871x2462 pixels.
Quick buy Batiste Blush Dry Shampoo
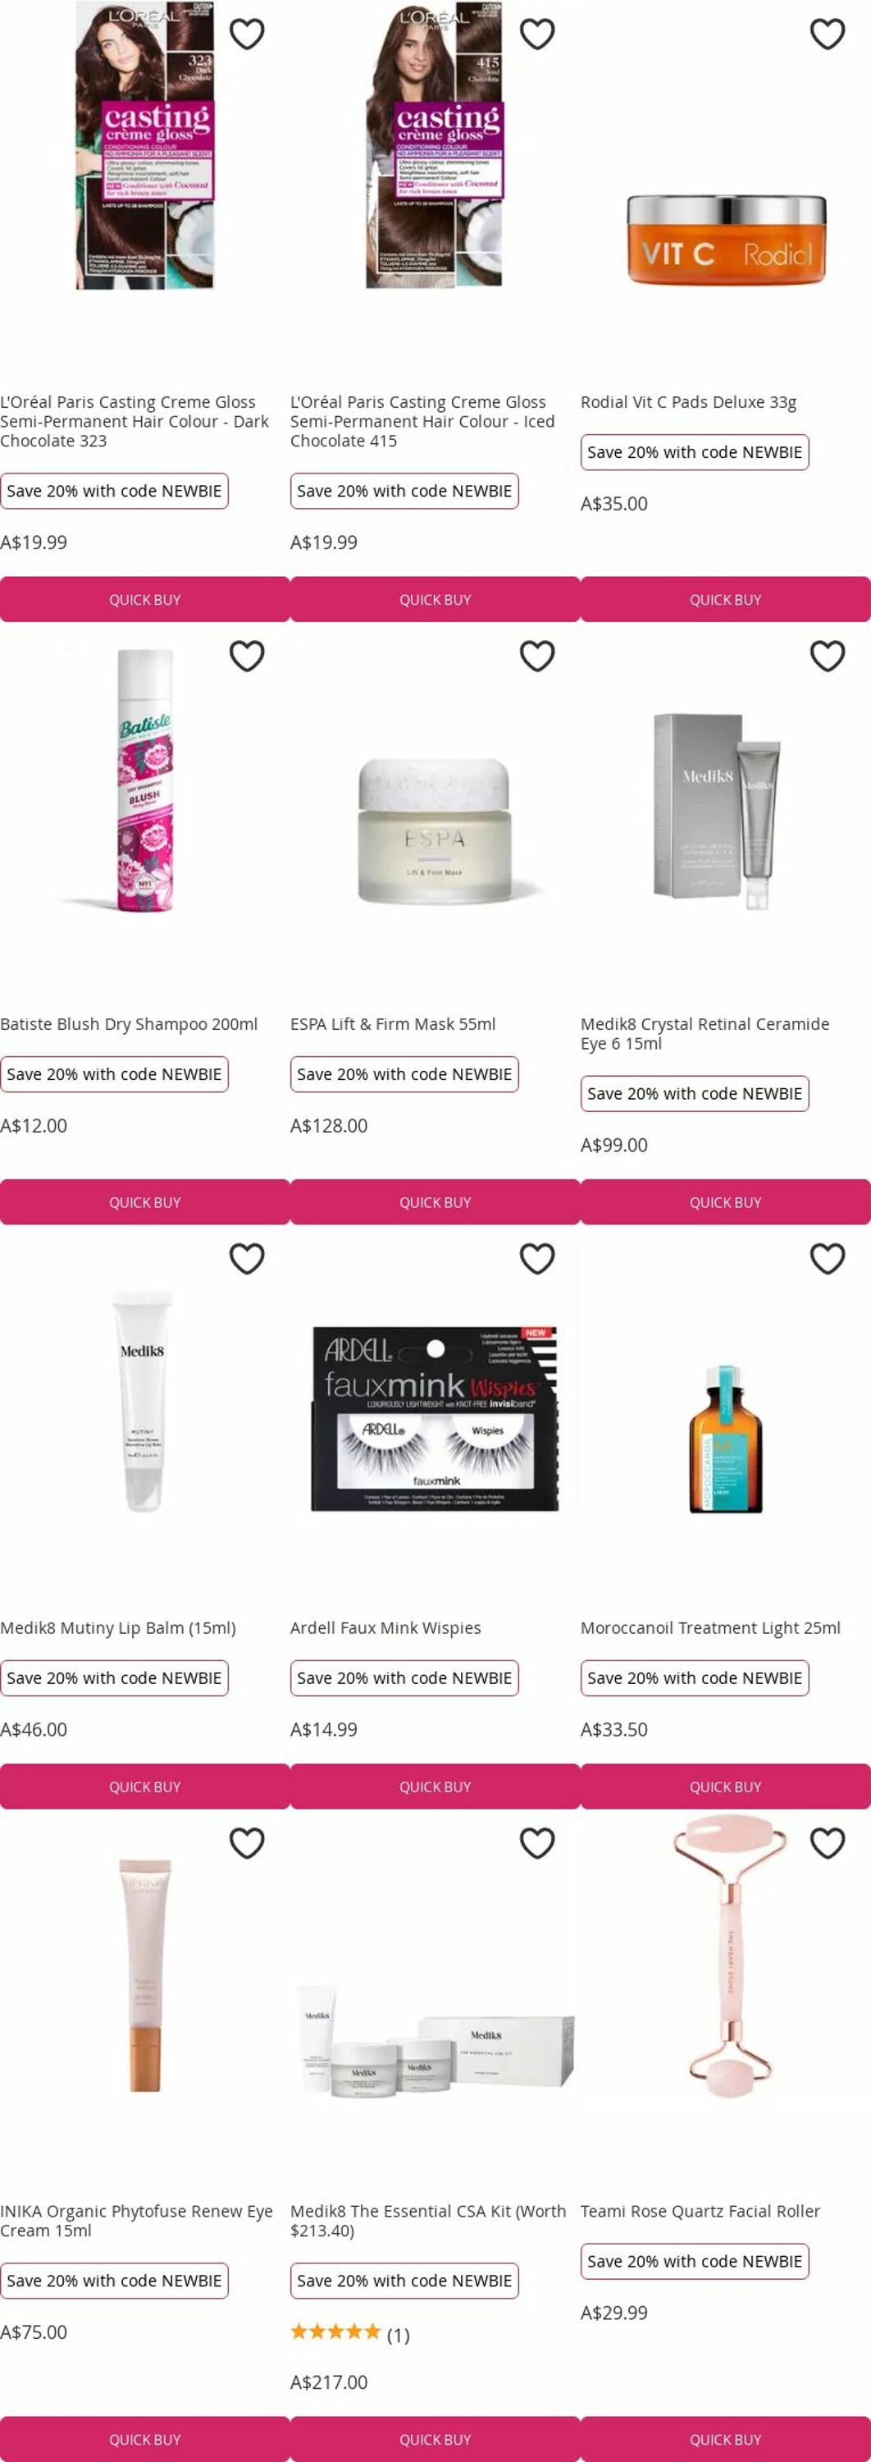click(144, 1202)
